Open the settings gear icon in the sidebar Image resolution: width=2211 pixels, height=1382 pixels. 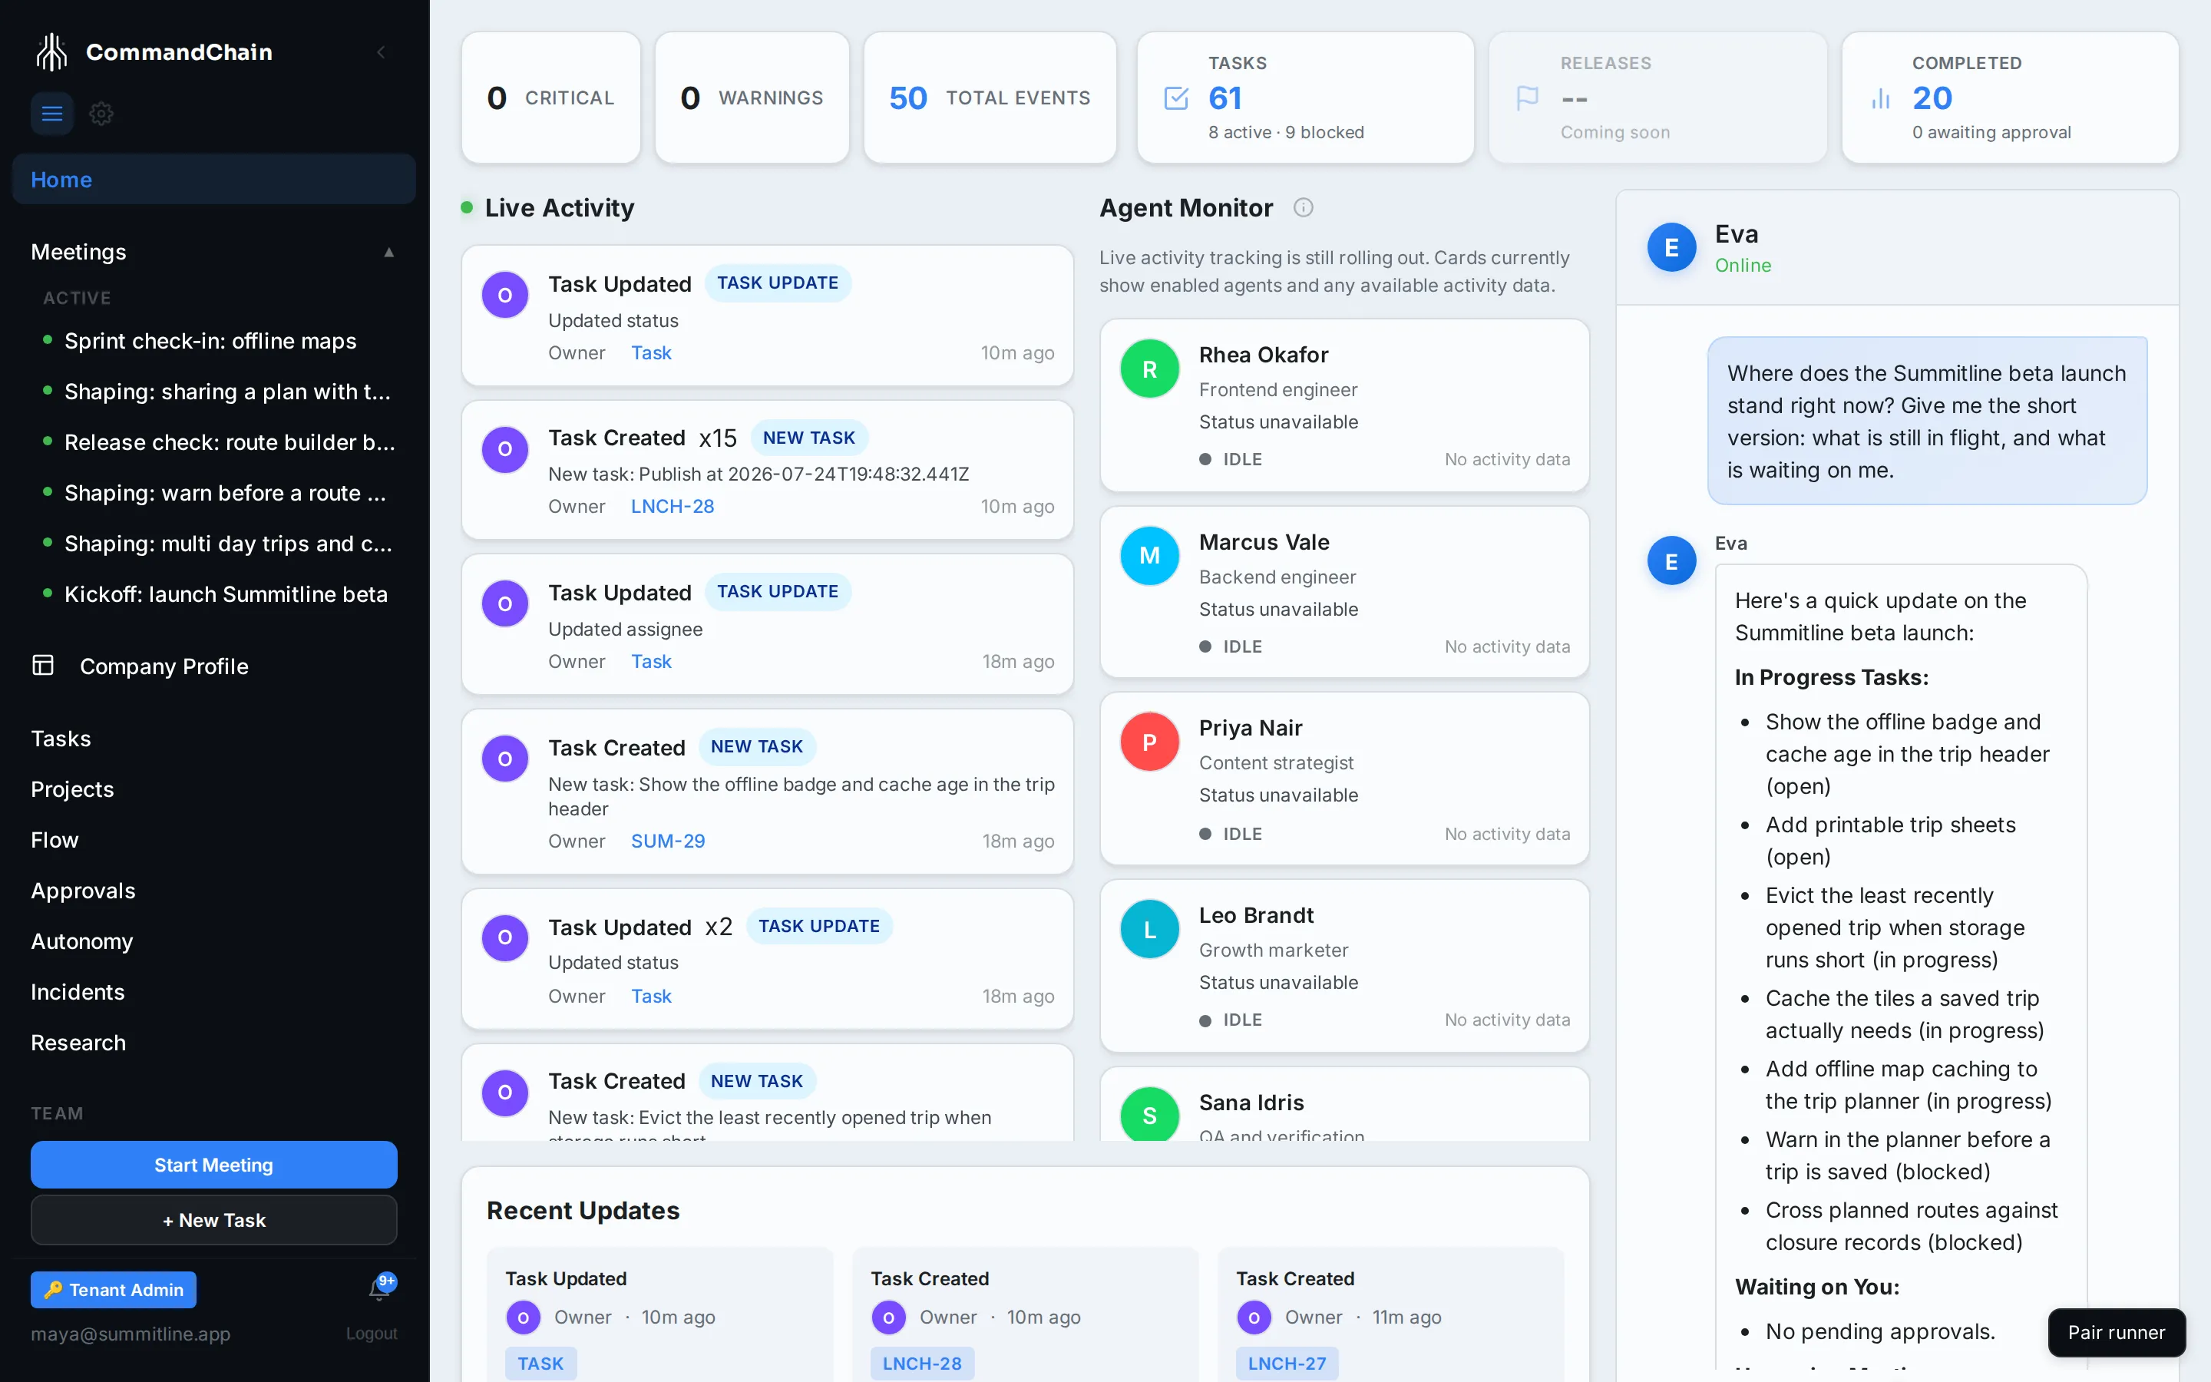pos(101,114)
